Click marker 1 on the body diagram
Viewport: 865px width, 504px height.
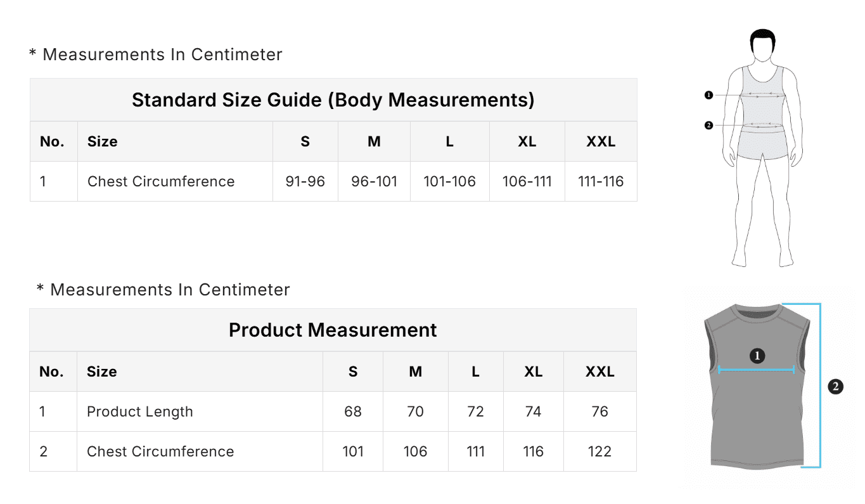[708, 95]
